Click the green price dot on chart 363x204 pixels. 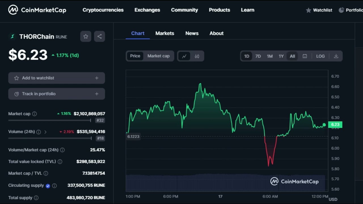click(324, 125)
